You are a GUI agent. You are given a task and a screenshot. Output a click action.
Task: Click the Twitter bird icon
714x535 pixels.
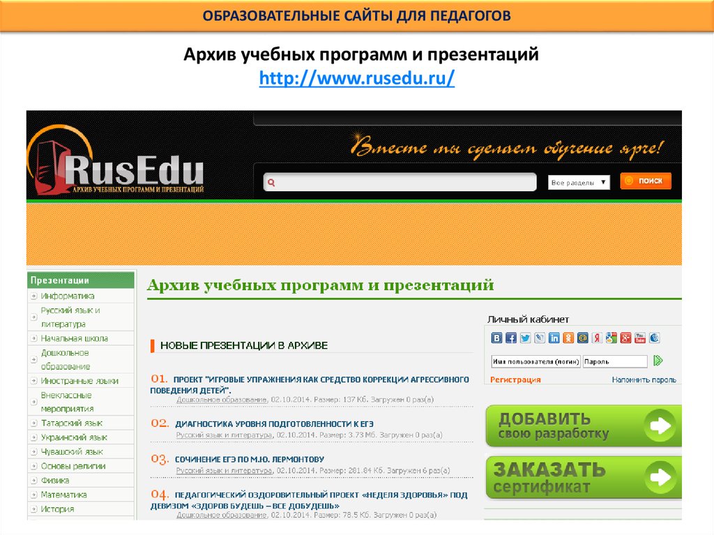[x=526, y=338]
